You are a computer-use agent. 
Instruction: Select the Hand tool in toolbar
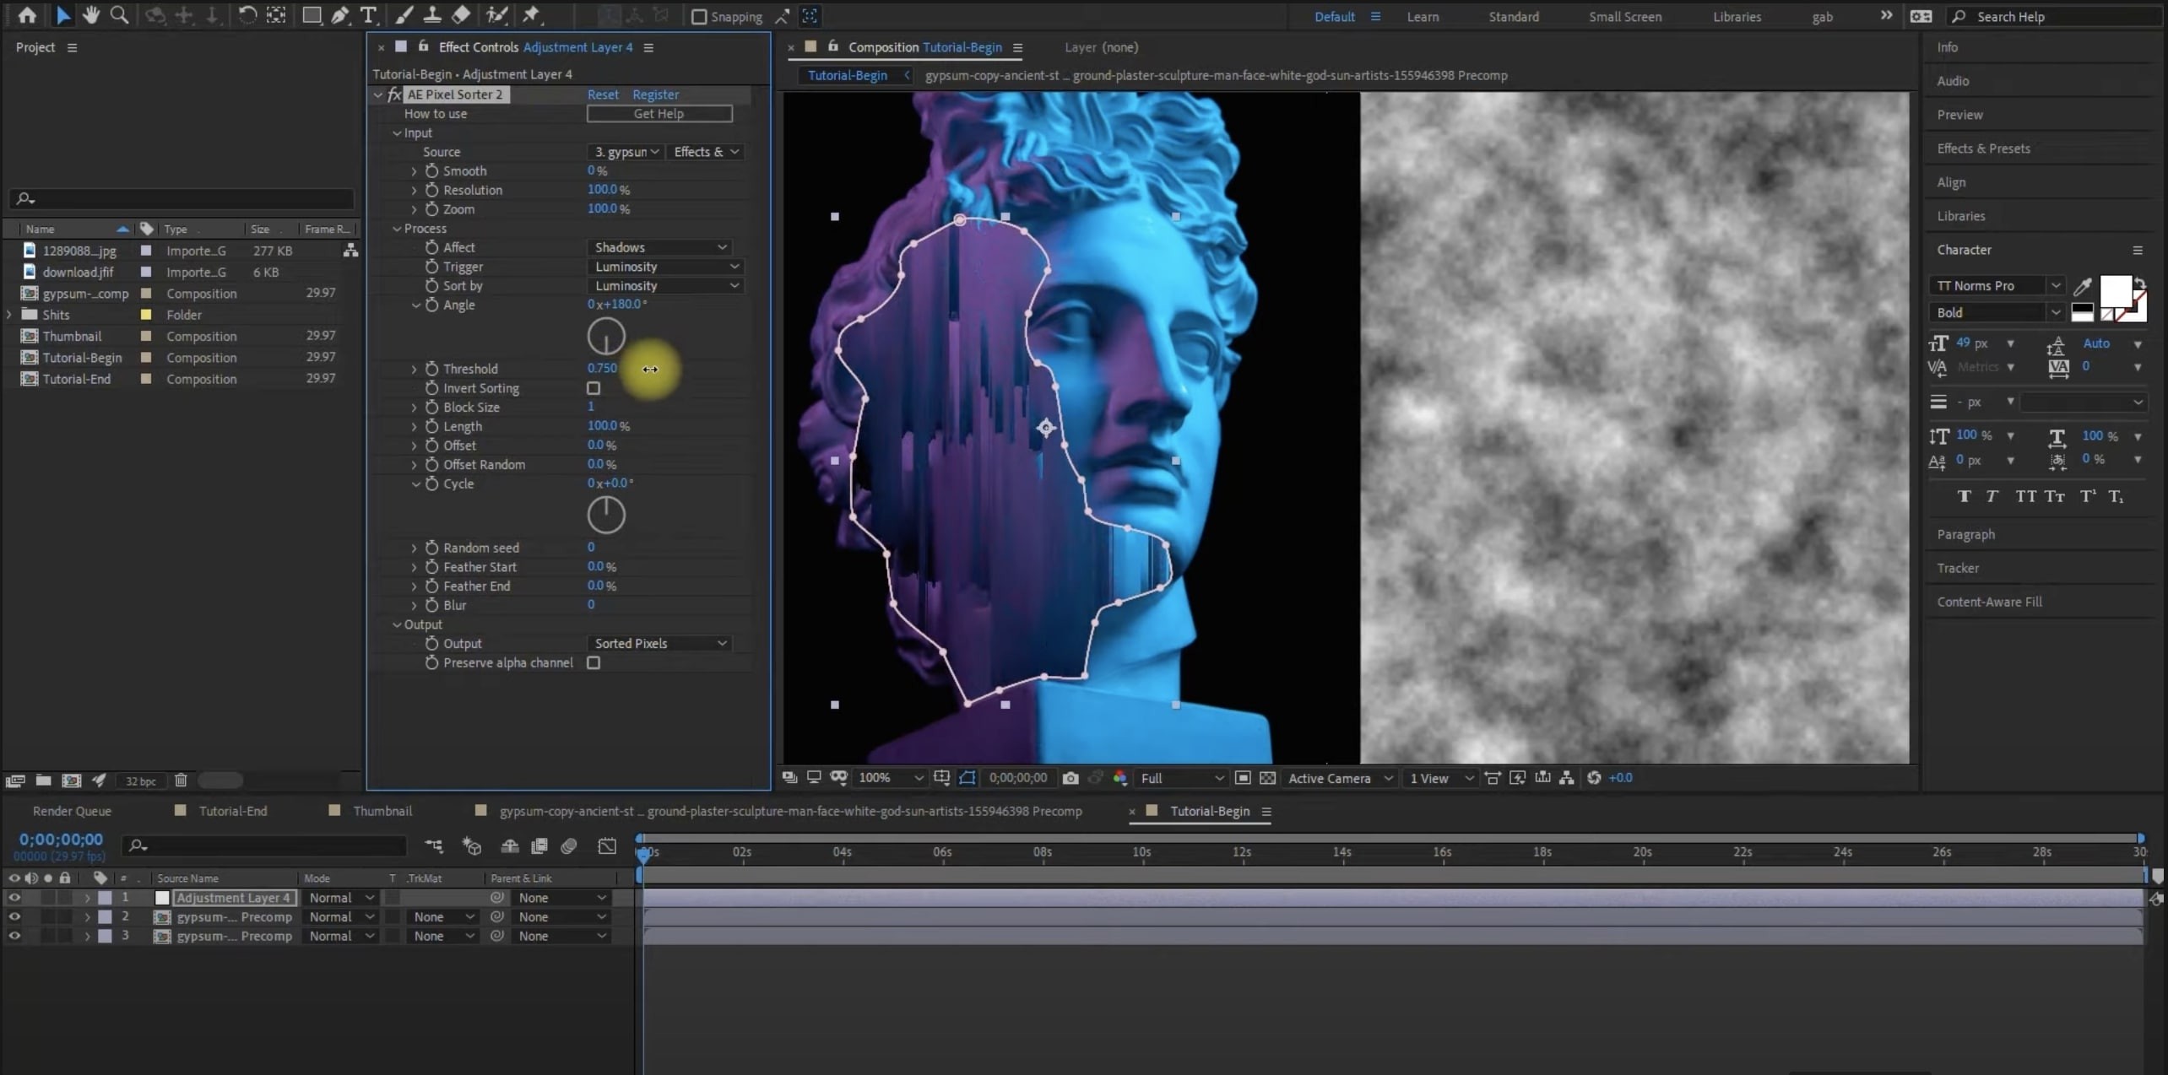90,15
